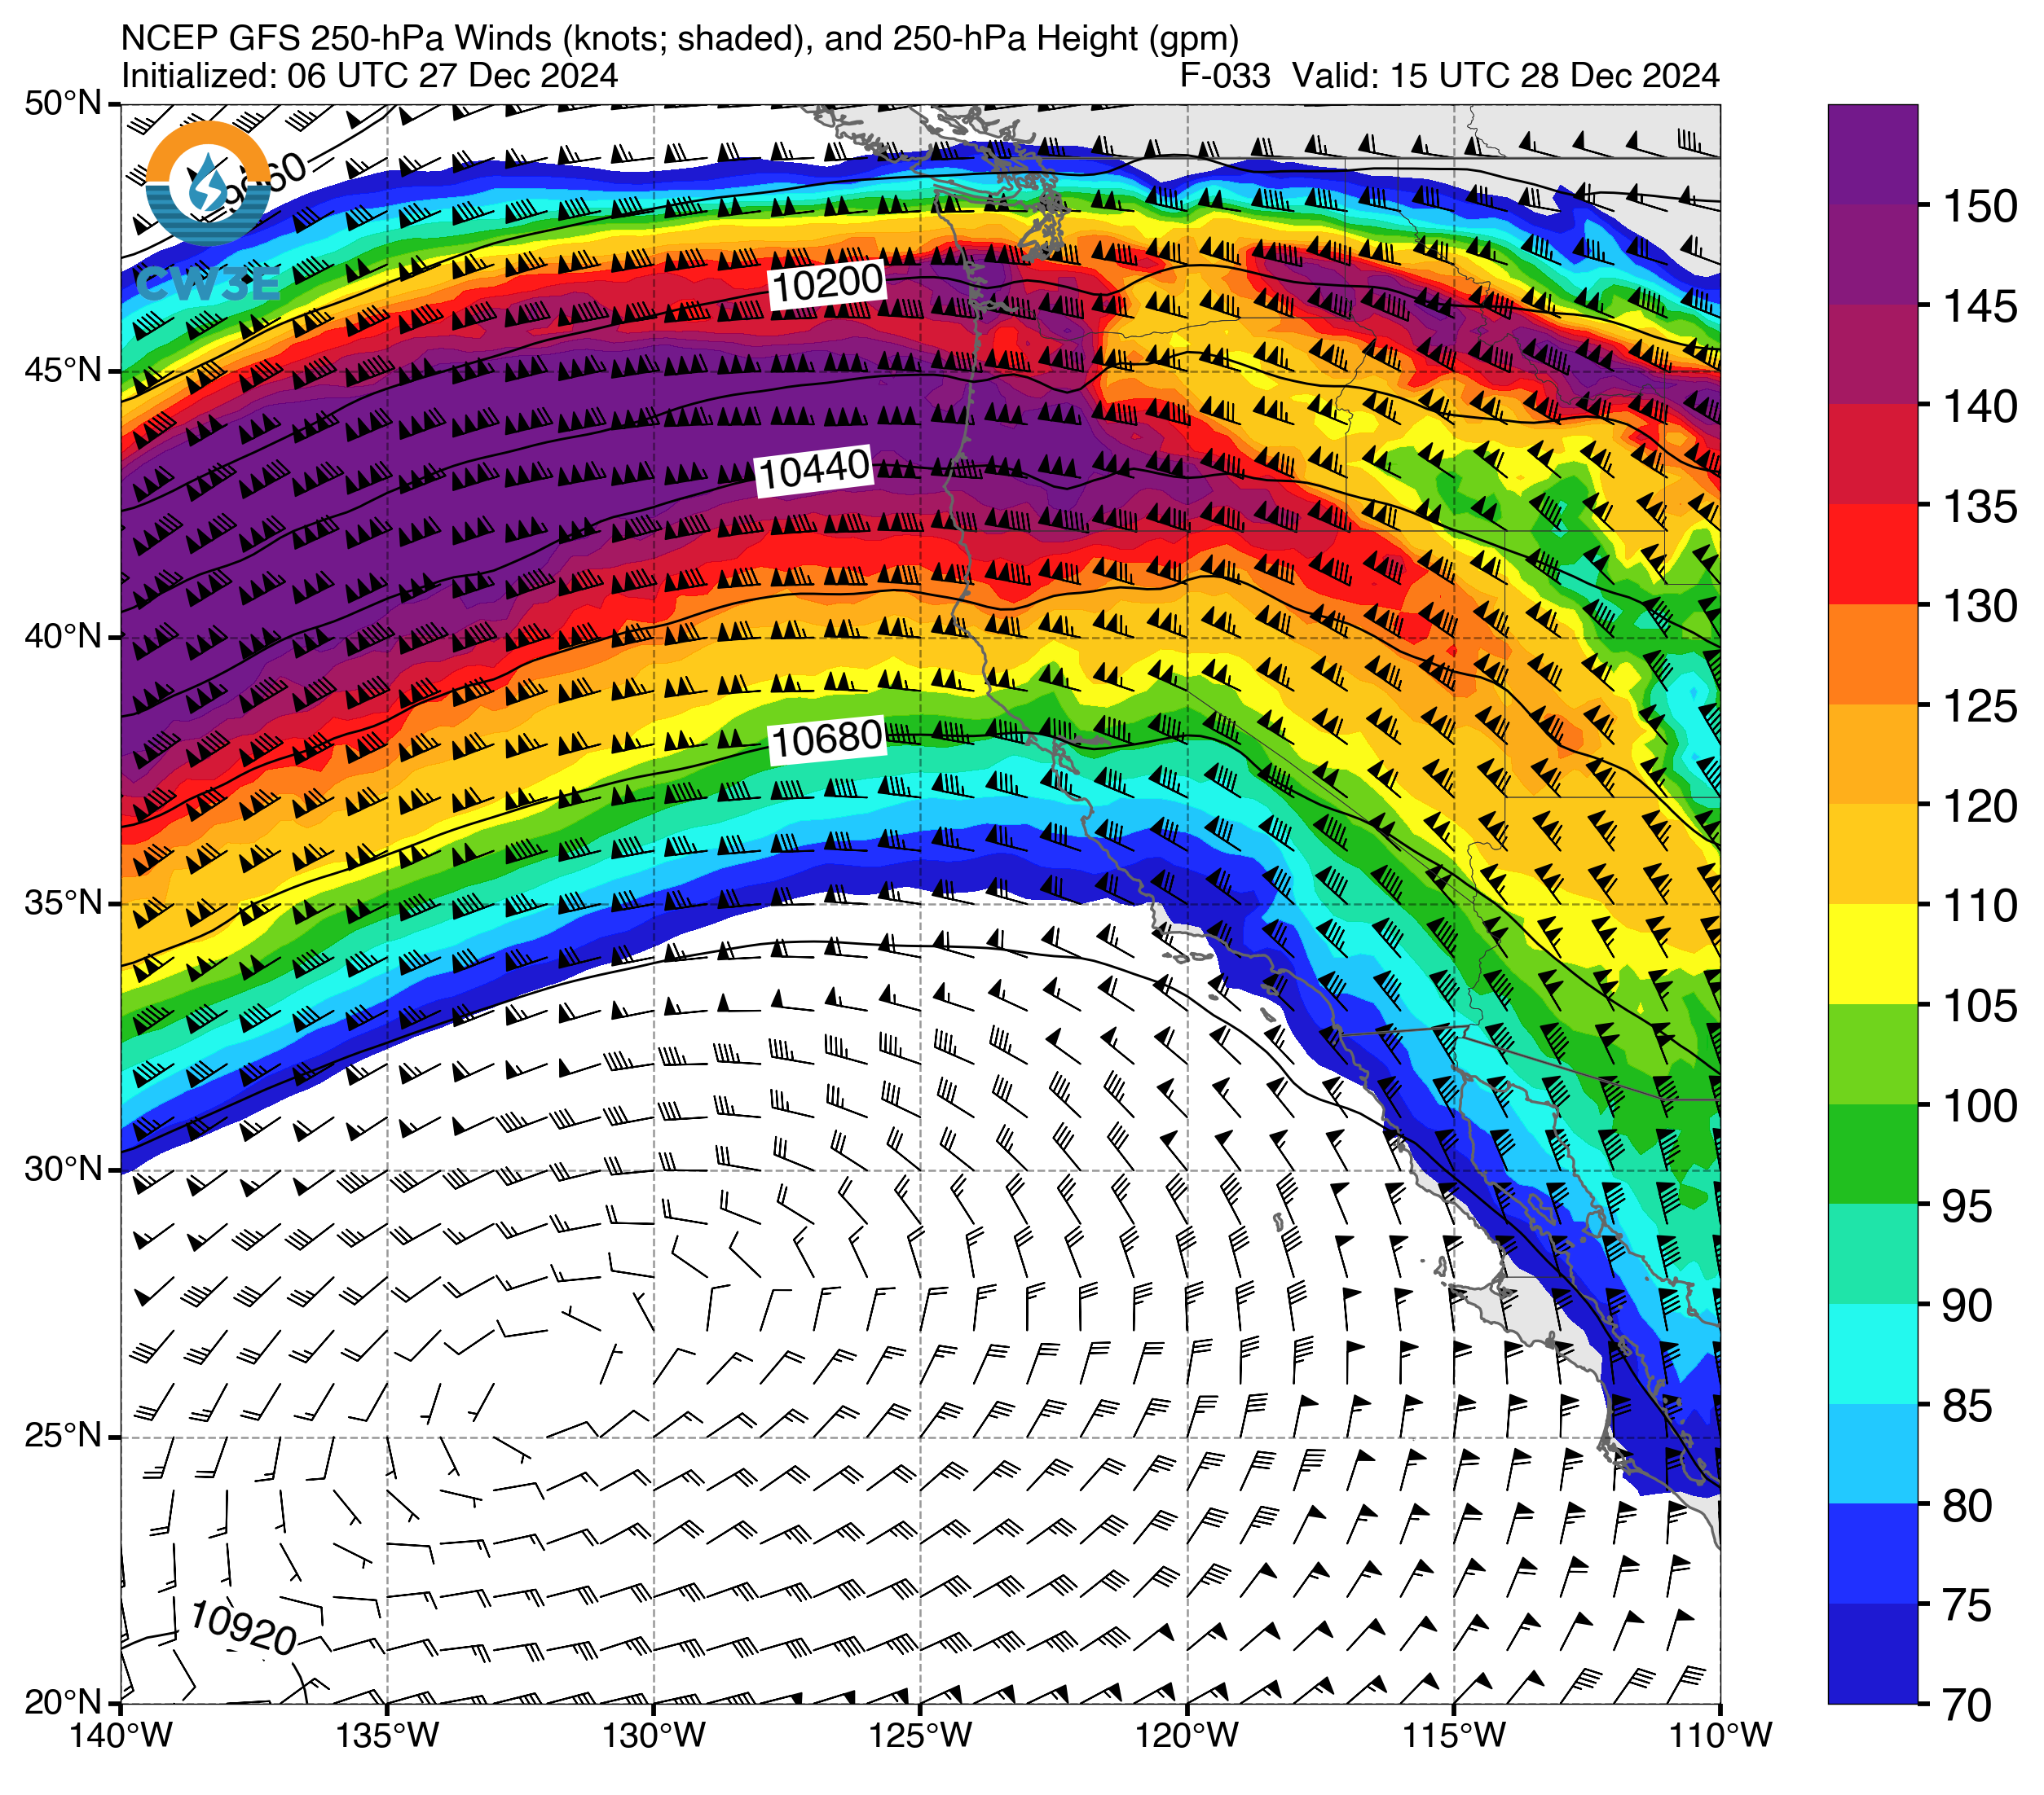Image resolution: width=2044 pixels, height=1795 pixels.
Task: Click the 115°W longitude axis label
Action: coord(1454,1736)
